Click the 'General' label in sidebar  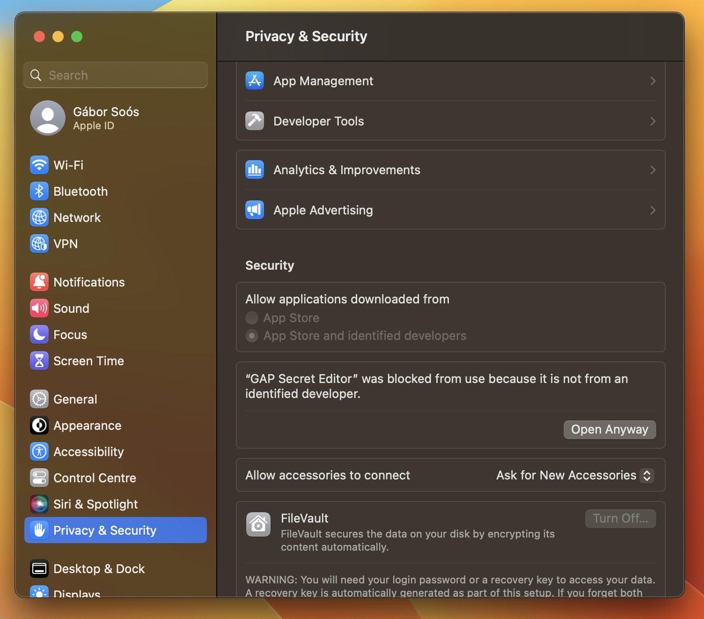[x=75, y=399]
